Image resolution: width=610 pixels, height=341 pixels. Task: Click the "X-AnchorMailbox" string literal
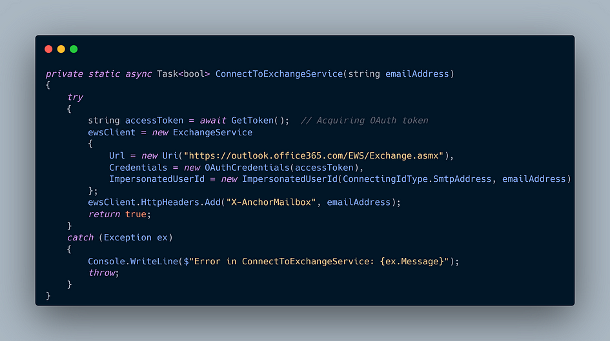tap(271, 202)
